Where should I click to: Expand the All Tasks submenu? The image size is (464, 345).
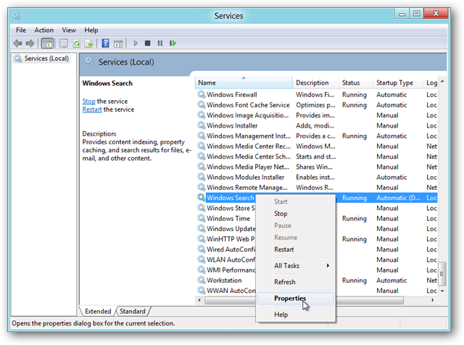point(295,266)
